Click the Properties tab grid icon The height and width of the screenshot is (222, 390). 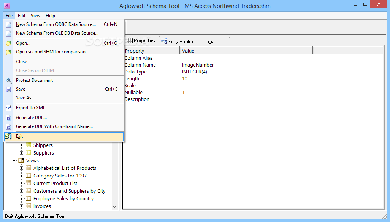coord(130,40)
